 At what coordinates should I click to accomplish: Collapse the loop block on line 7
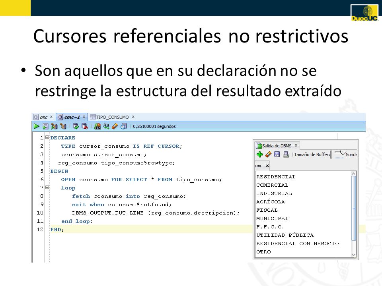pos(47,187)
